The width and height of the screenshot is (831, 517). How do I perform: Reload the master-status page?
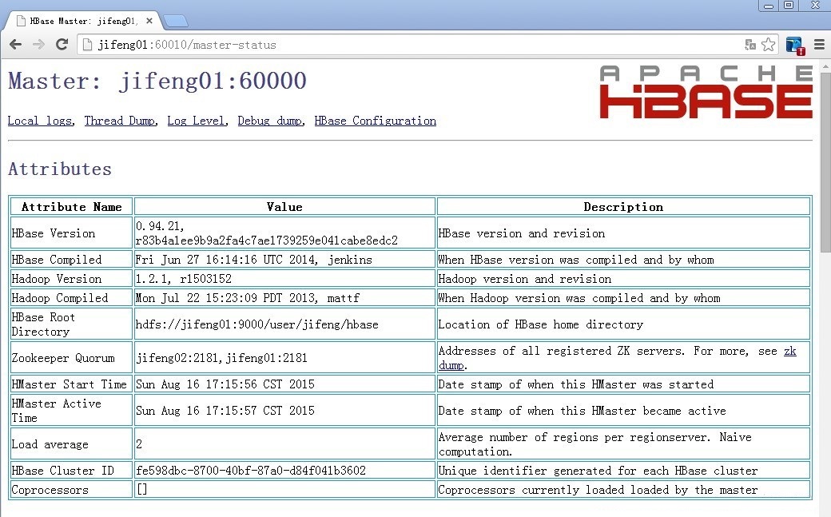(x=62, y=45)
